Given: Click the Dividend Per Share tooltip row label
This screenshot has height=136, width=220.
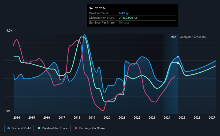Looking at the screenshot, I should tap(102, 18).
